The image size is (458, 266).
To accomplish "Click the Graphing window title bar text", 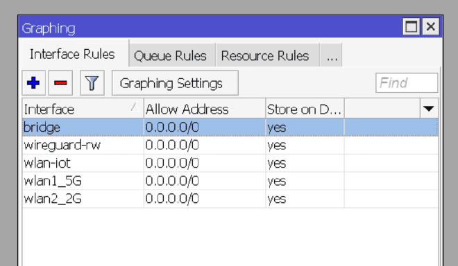I will click(49, 28).
